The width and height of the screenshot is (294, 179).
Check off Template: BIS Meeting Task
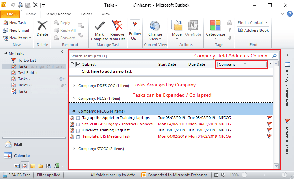(78, 137)
